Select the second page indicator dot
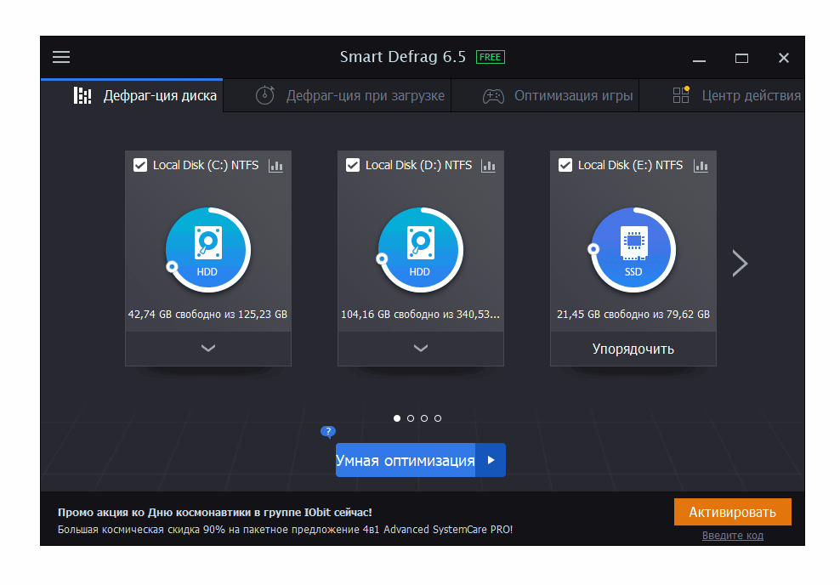This screenshot has height=585, width=840. pos(411,418)
